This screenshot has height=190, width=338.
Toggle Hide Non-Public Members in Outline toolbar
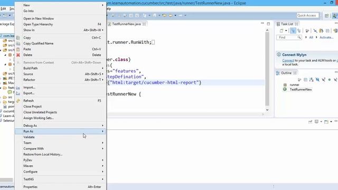[x=330, y=80]
